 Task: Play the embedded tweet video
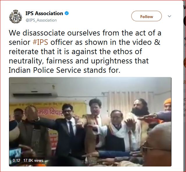click(90, 122)
